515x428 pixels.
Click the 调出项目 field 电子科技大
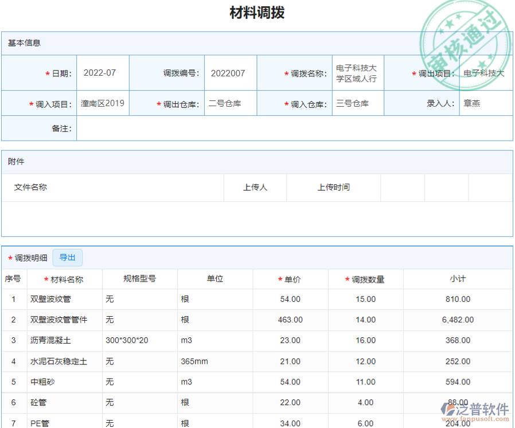click(x=485, y=72)
